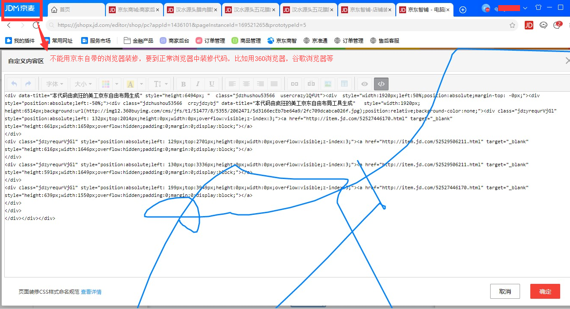Open 查看详情 CSS naming link
570x309 pixels.
click(x=91, y=292)
